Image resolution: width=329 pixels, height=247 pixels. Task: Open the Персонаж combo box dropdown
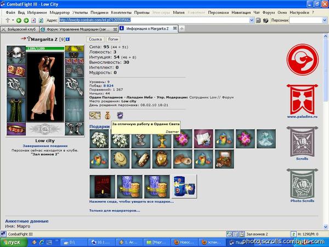coord(325,20)
